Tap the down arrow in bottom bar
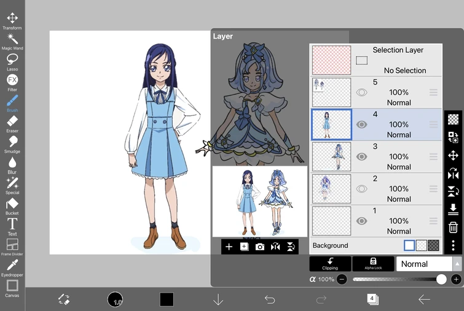Image resolution: width=464 pixels, height=311 pixels. [x=218, y=299]
